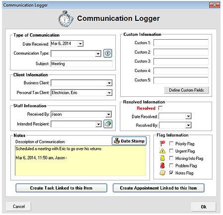Click the red Priority Flag icon
The width and height of the screenshot is (223, 215).
[x=162, y=143]
